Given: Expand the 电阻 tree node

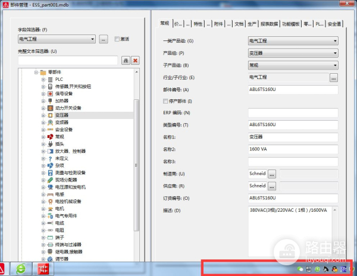Looking at the screenshot, I should tap(43, 230).
